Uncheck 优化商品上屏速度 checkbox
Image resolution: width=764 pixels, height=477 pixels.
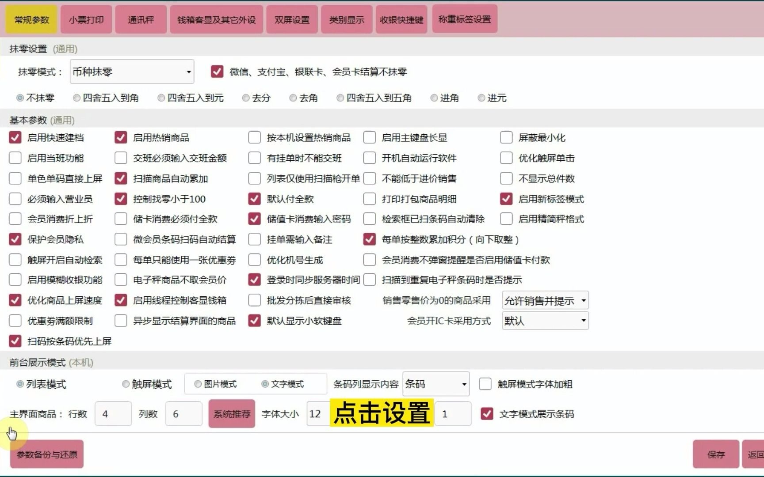pos(15,300)
